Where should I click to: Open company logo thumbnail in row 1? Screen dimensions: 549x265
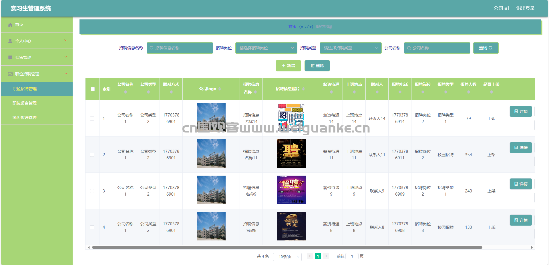[x=211, y=117]
